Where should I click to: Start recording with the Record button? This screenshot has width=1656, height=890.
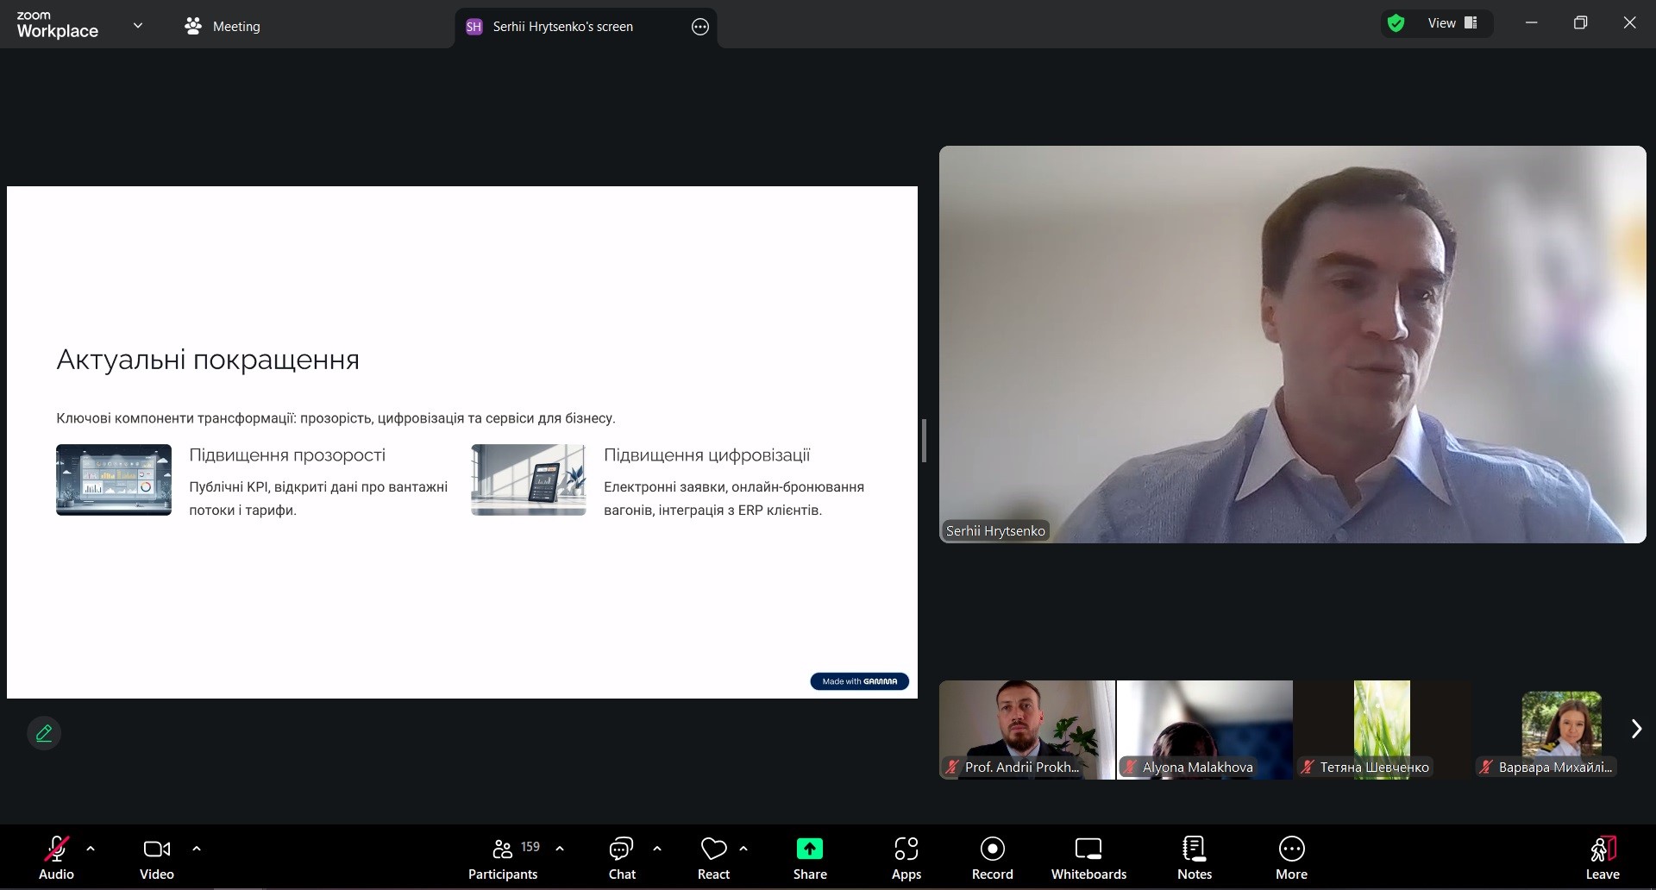tap(992, 858)
